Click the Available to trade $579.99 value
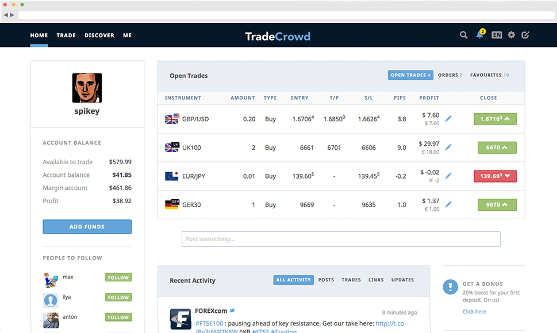The width and height of the screenshot is (557, 333). 120,162
